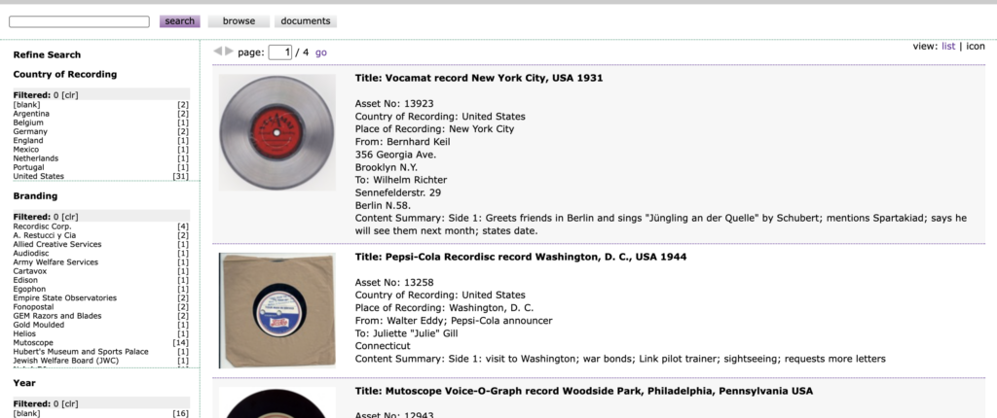Go to next page arrow

point(230,52)
